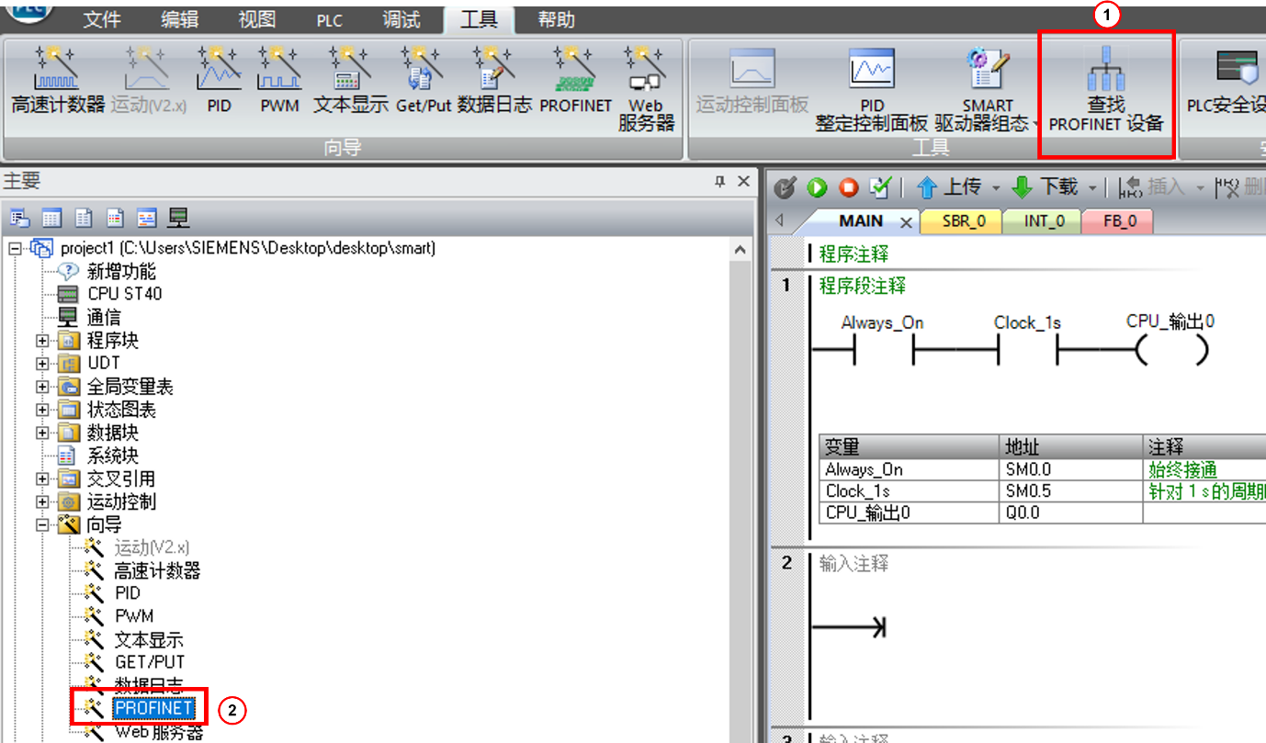The height and width of the screenshot is (743, 1266).
Task: Expand the 程序块 tree node
Action: 42,341
